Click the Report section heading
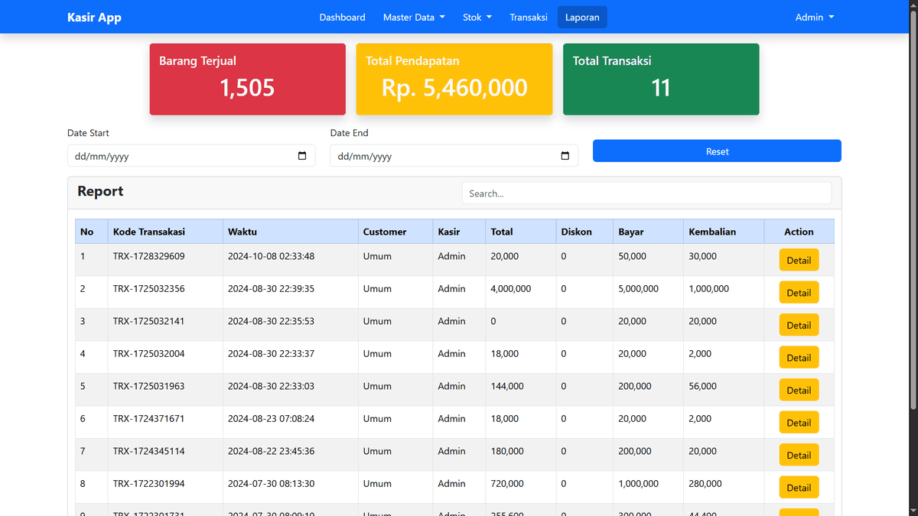 click(100, 191)
